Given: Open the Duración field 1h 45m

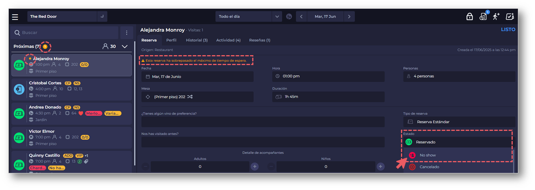Looking at the screenshot, I should 328,97.
